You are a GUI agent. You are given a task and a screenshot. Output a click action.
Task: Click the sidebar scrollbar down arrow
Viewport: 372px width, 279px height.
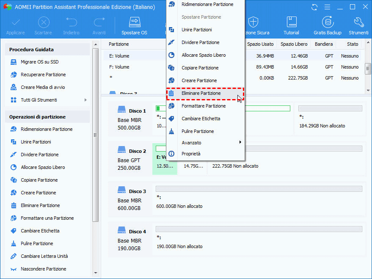click(96, 273)
